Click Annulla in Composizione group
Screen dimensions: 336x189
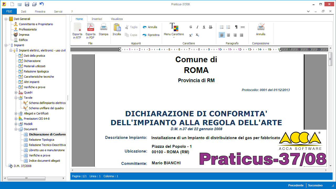(x=261, y=29)
